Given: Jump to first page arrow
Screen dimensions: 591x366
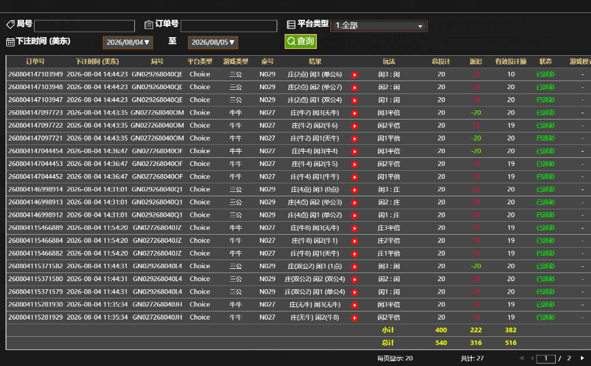Looking at the screenshot, I should tap(522, 358).
